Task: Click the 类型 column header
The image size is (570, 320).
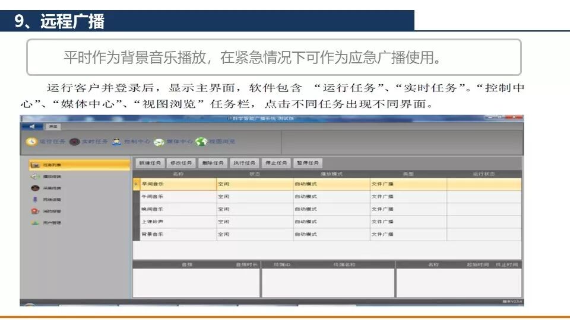Action: coord(408,174)
